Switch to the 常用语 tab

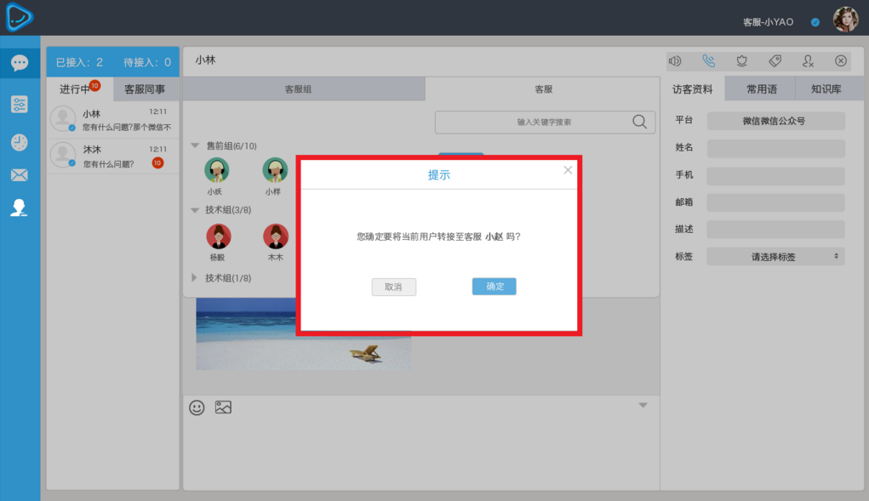click(761, 89)
